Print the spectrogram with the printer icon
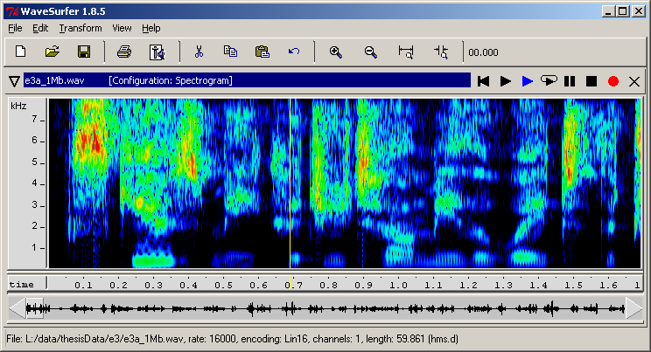 point(124,52)
